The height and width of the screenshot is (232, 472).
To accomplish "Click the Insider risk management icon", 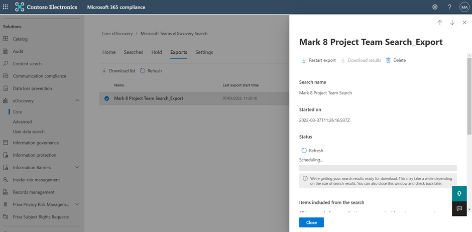I will coord(6,180).
